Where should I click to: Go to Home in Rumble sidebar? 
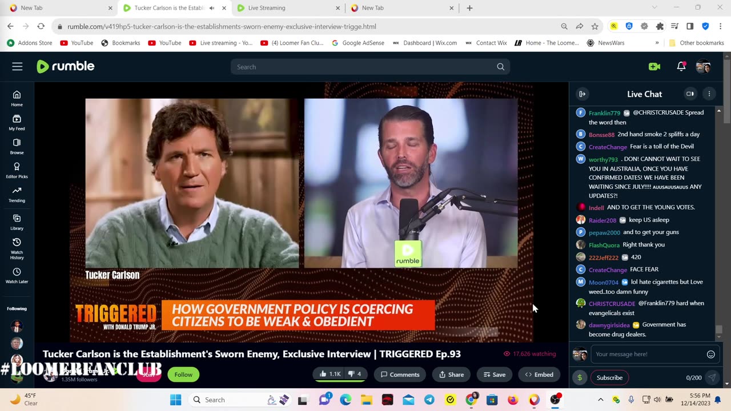17,98
